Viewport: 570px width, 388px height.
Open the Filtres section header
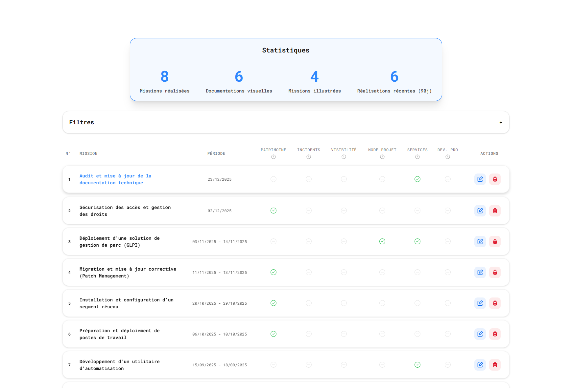(82, 122)
